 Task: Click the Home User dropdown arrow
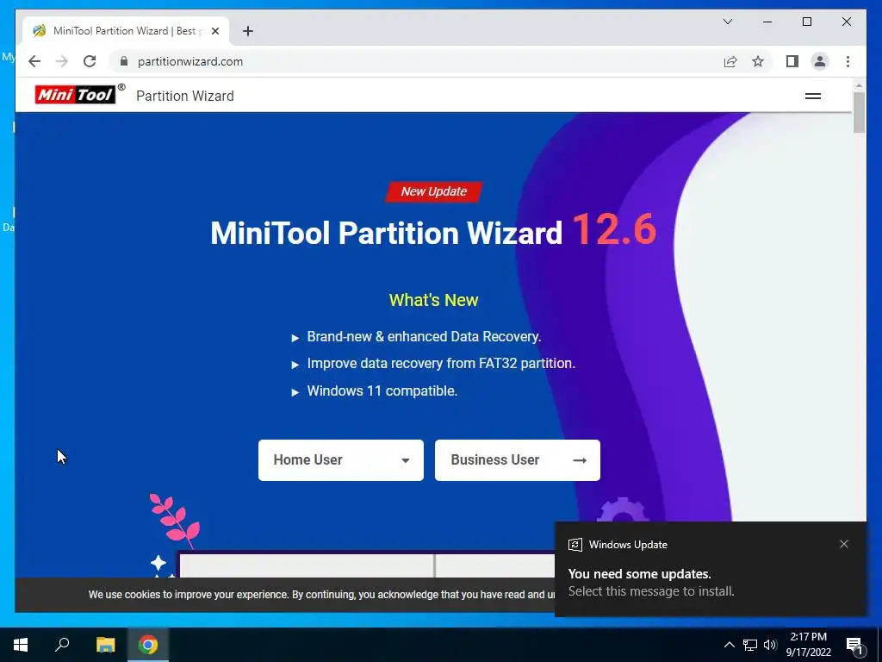405,460
